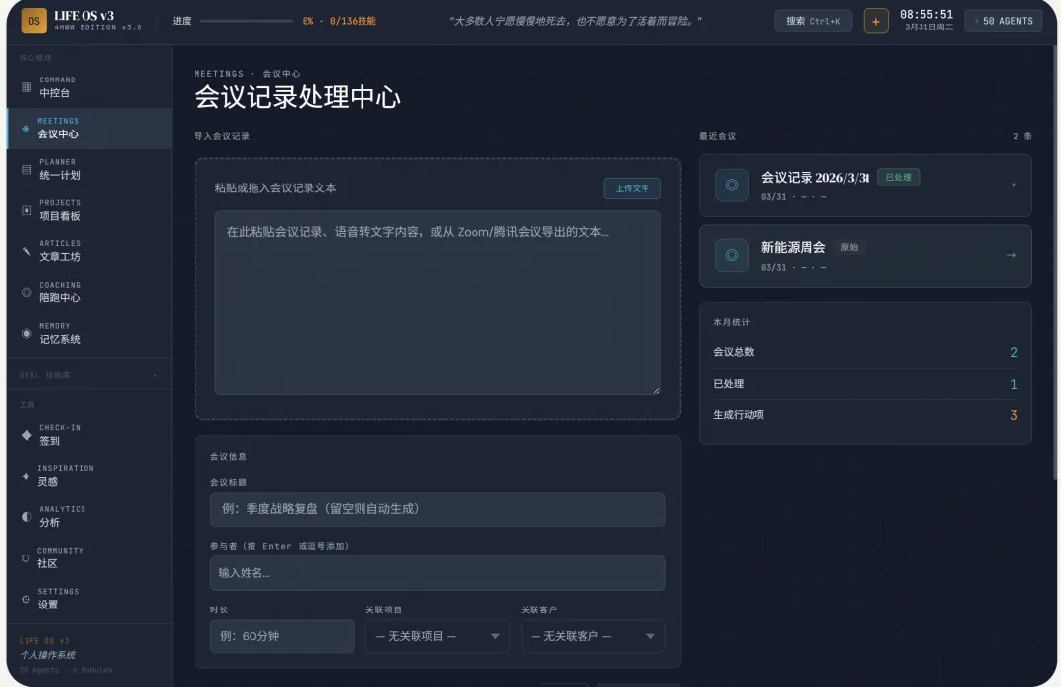Click the 会议记录 2026/3/31 card icon
Image resolution: width=1061 pixels, height=687 pixels.
(x=732, y=185)
